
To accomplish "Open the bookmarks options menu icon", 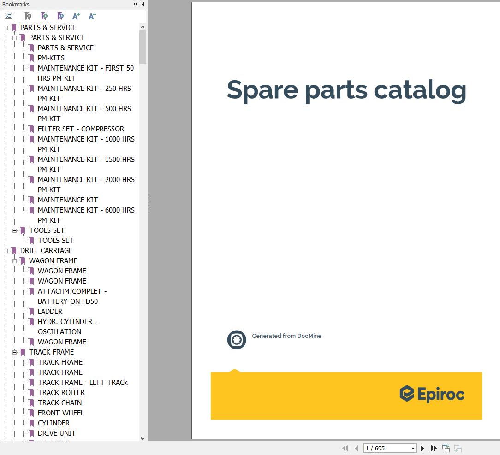I will pos(8,16).
